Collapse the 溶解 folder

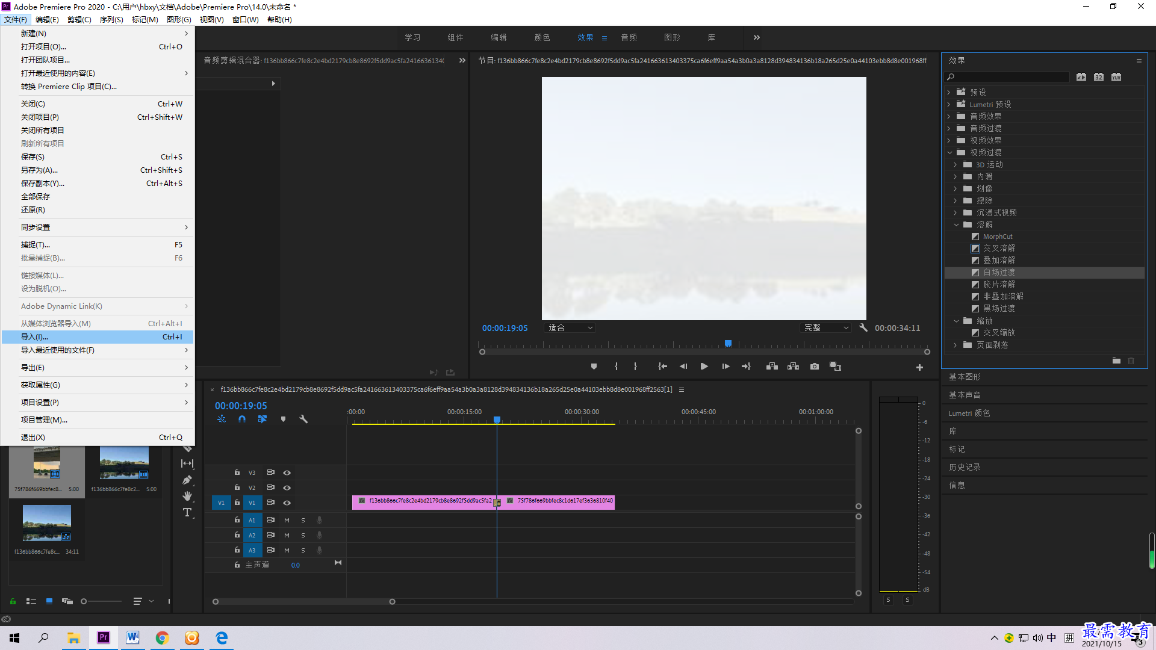click(x=956, y=224)
